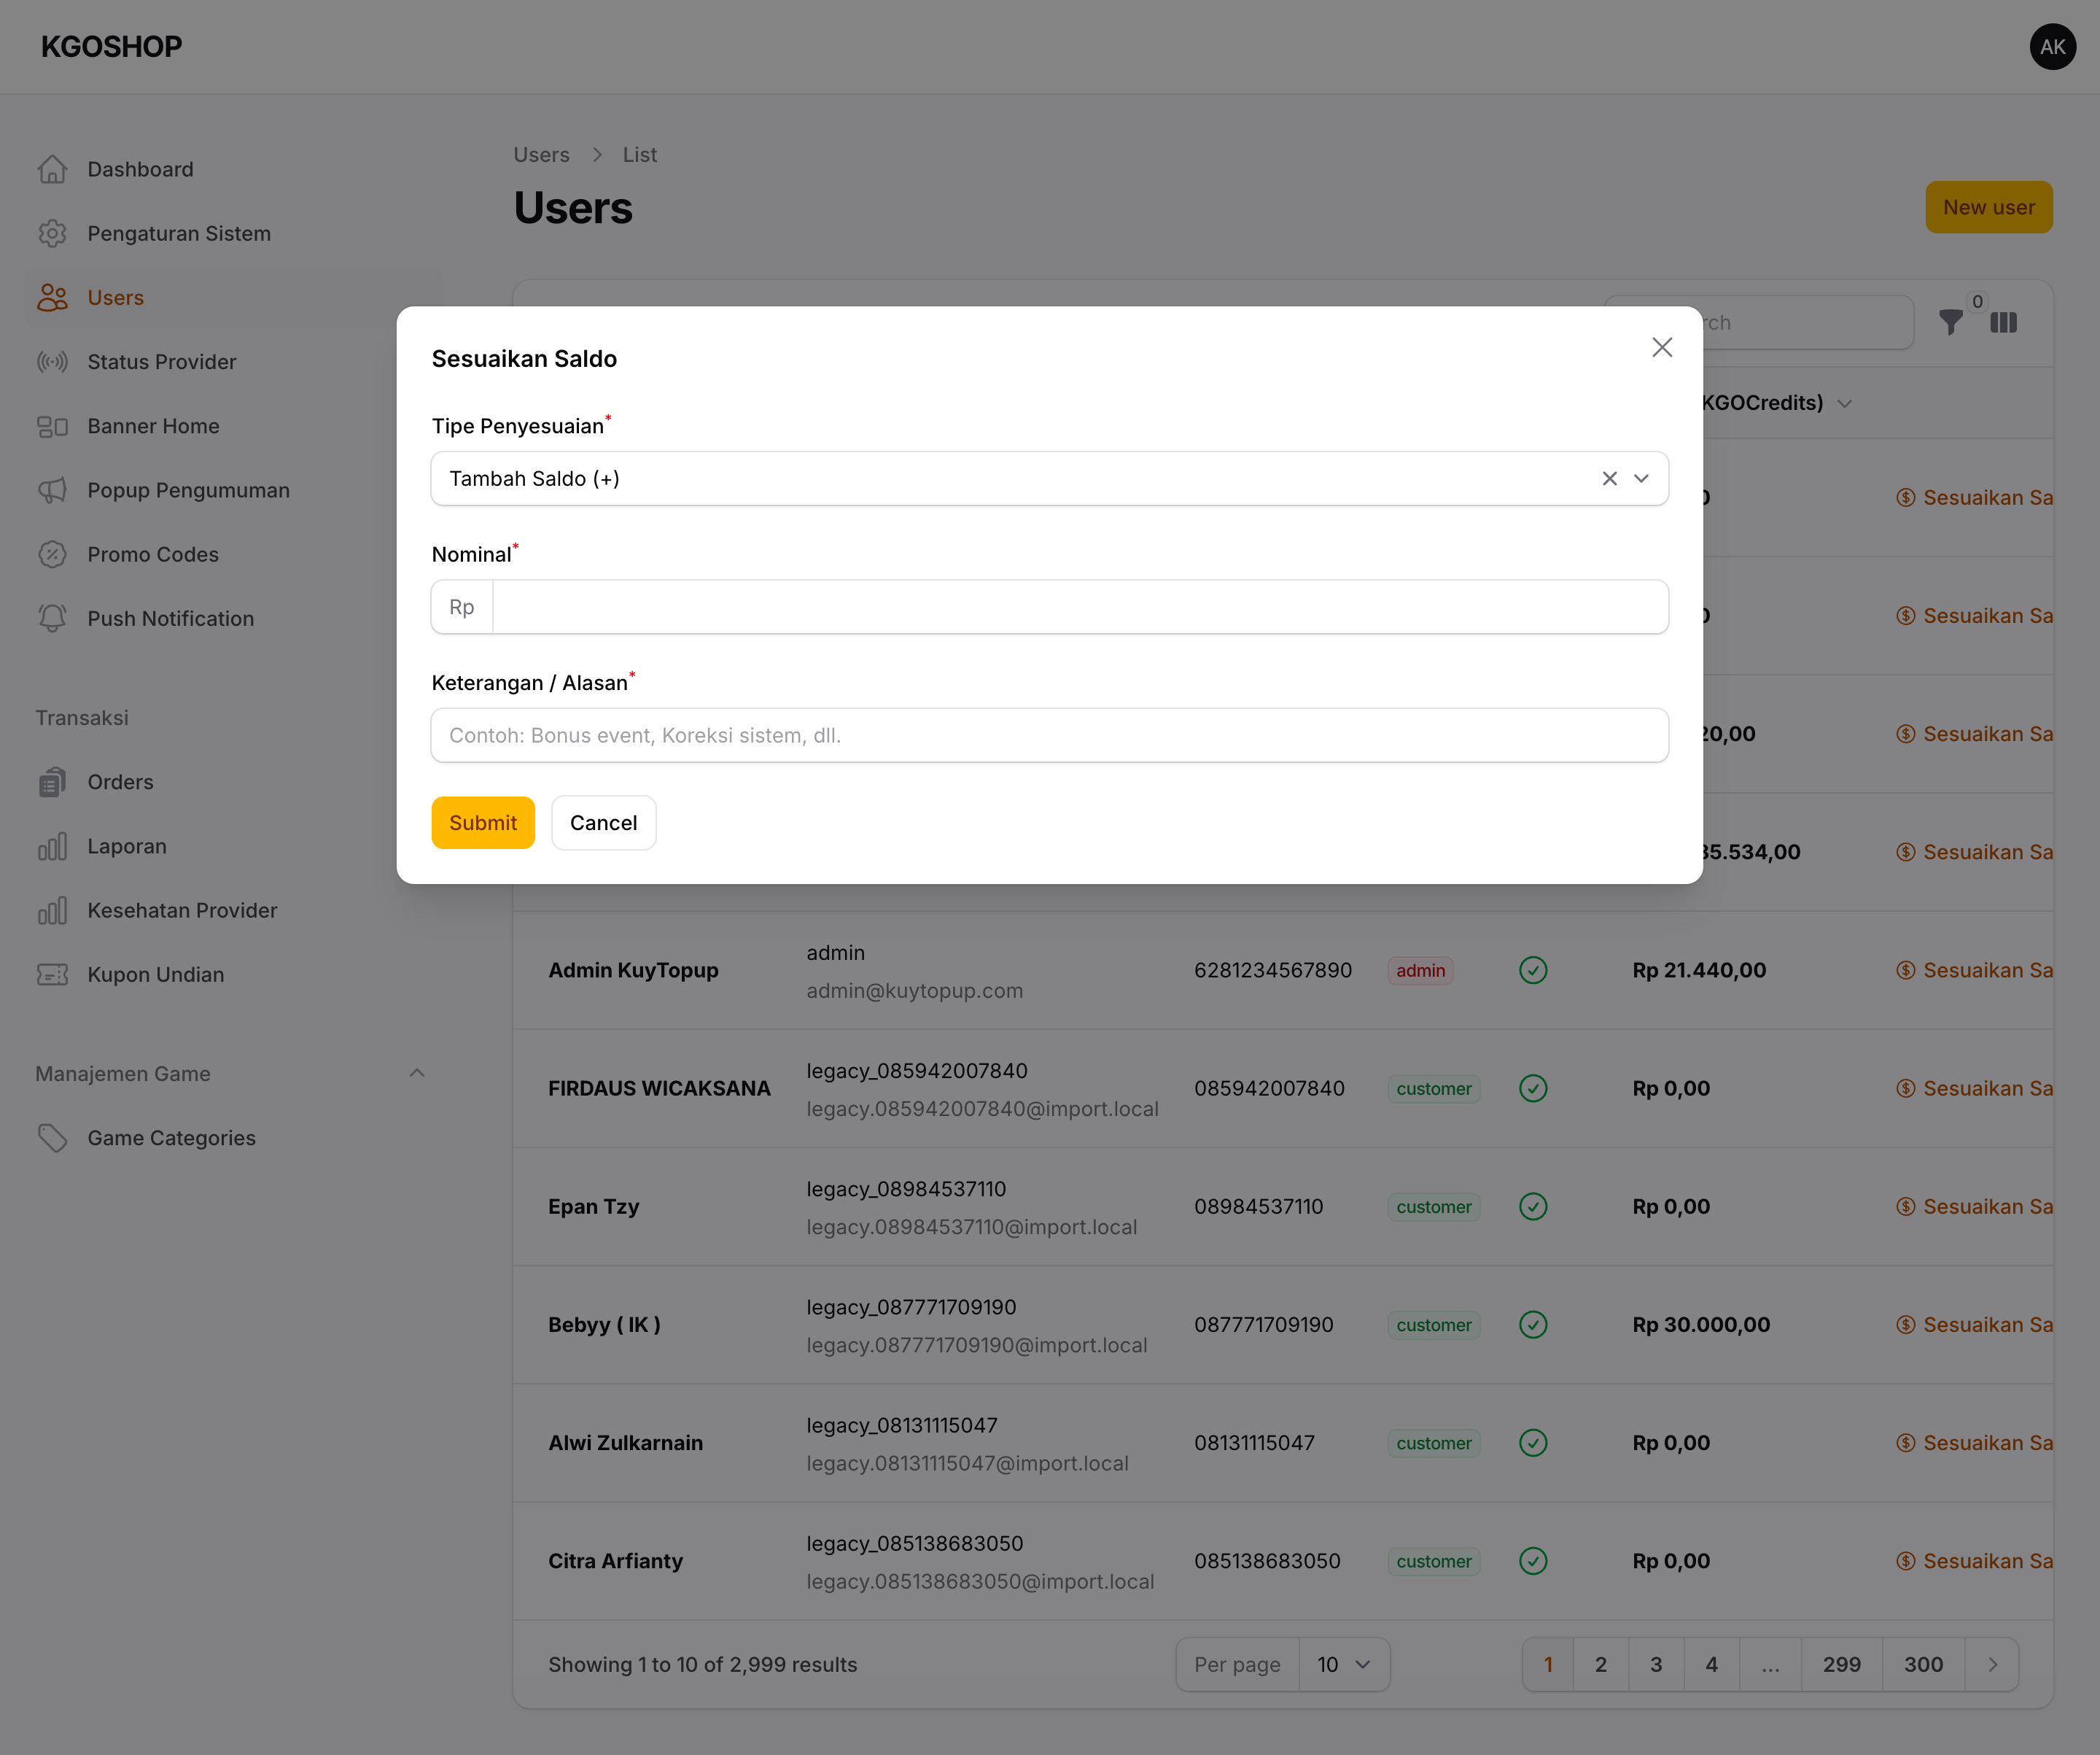Click the Dashboard house icon
The height and width of the screenshot is (1755, 2100).
[52, 169]
